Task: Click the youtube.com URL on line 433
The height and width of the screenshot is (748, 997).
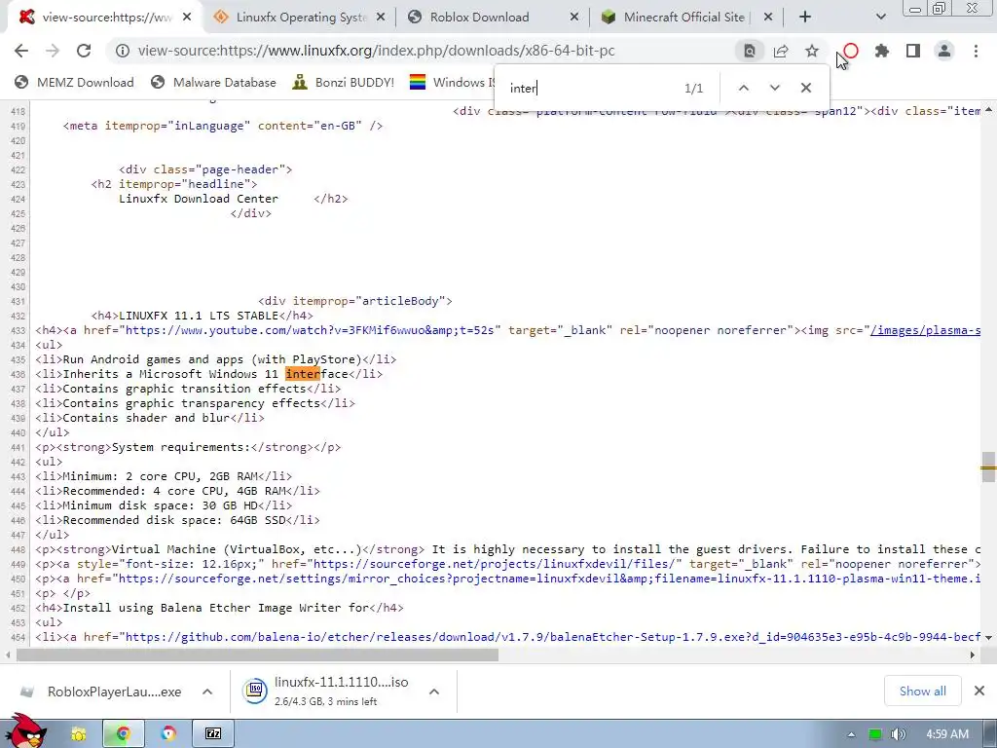Action: 313,330
